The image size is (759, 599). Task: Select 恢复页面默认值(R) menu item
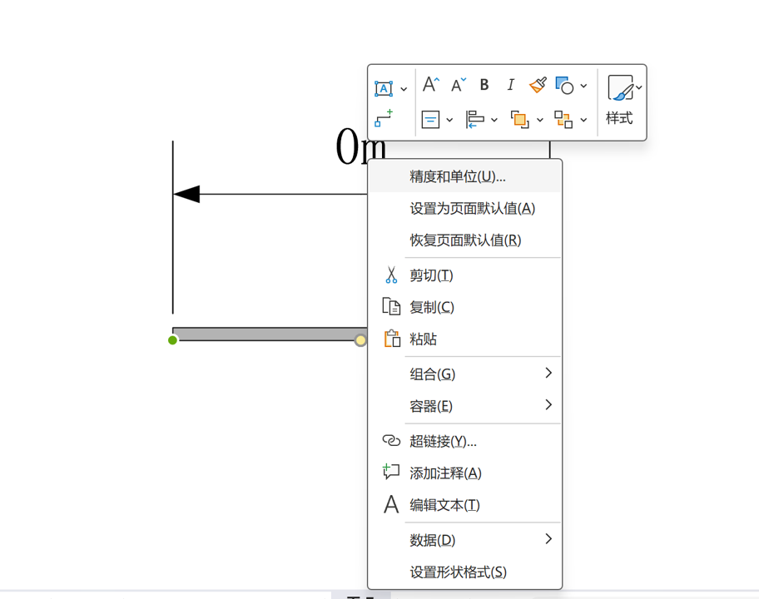pyautogui.click(x=464, y=240)
